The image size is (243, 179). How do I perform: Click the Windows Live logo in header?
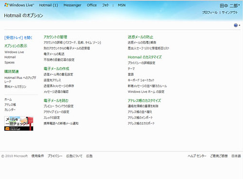(19, 5)
